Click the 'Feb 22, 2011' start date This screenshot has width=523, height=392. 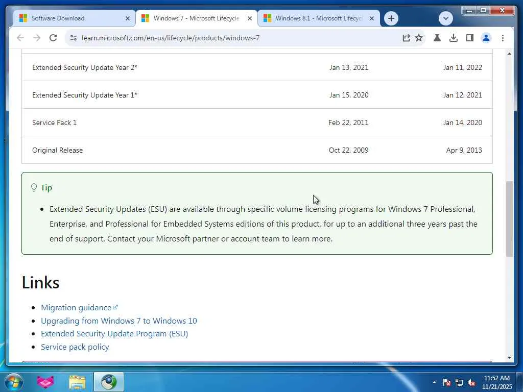[348, 122]
